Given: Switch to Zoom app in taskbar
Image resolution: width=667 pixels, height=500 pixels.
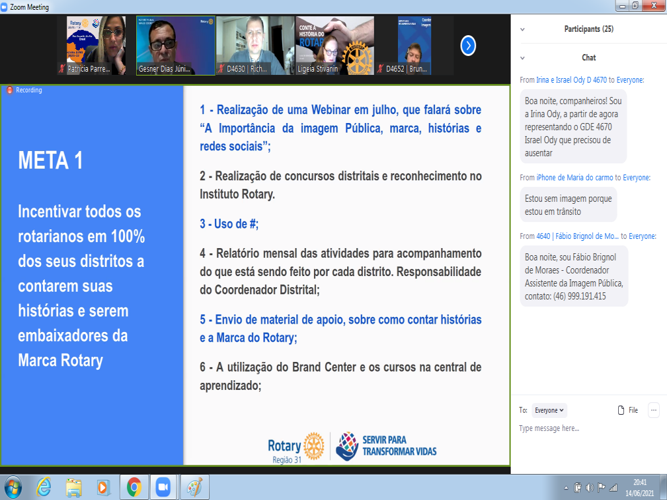Looking at the screenshot, I should [163, 487].
